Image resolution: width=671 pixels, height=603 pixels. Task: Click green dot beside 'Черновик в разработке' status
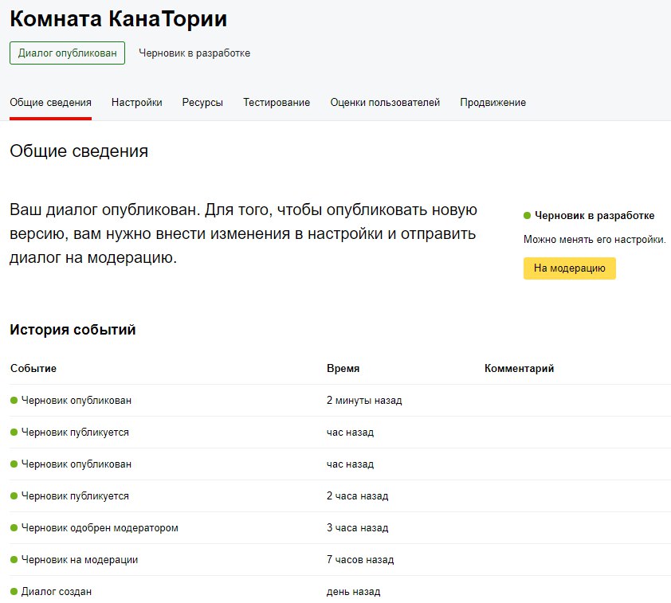pos(528,216)
